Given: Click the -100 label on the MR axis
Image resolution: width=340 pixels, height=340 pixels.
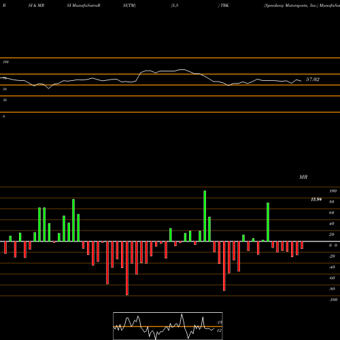Looking at the screenshot, I should coord(333,300).
